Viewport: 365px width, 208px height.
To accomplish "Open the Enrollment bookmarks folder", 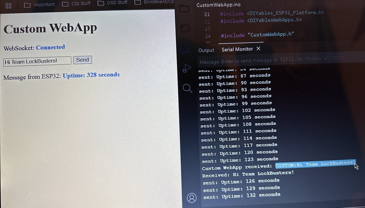I will tap(154, 2).
